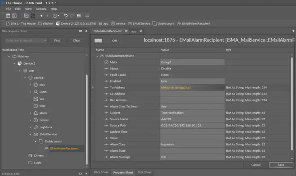
Task: Click the history clock toolbar icon
Action: click(55, 16)
